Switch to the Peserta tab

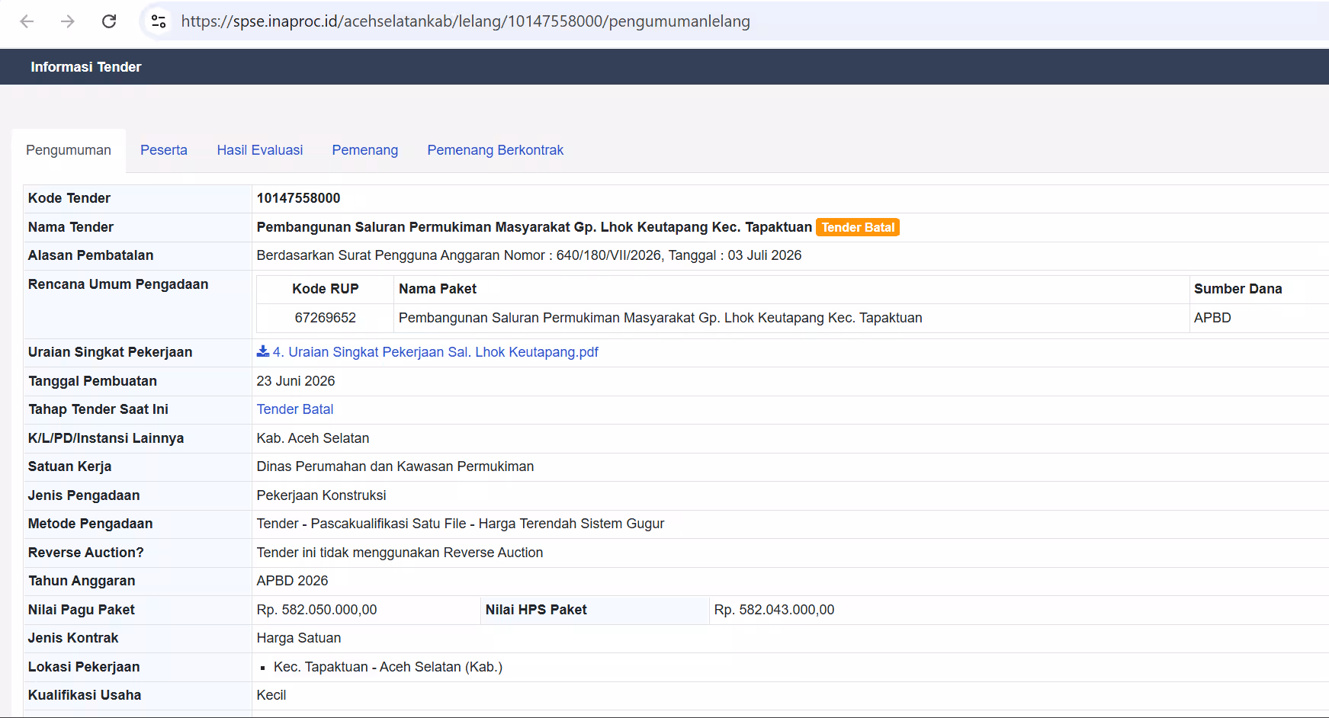164,150
